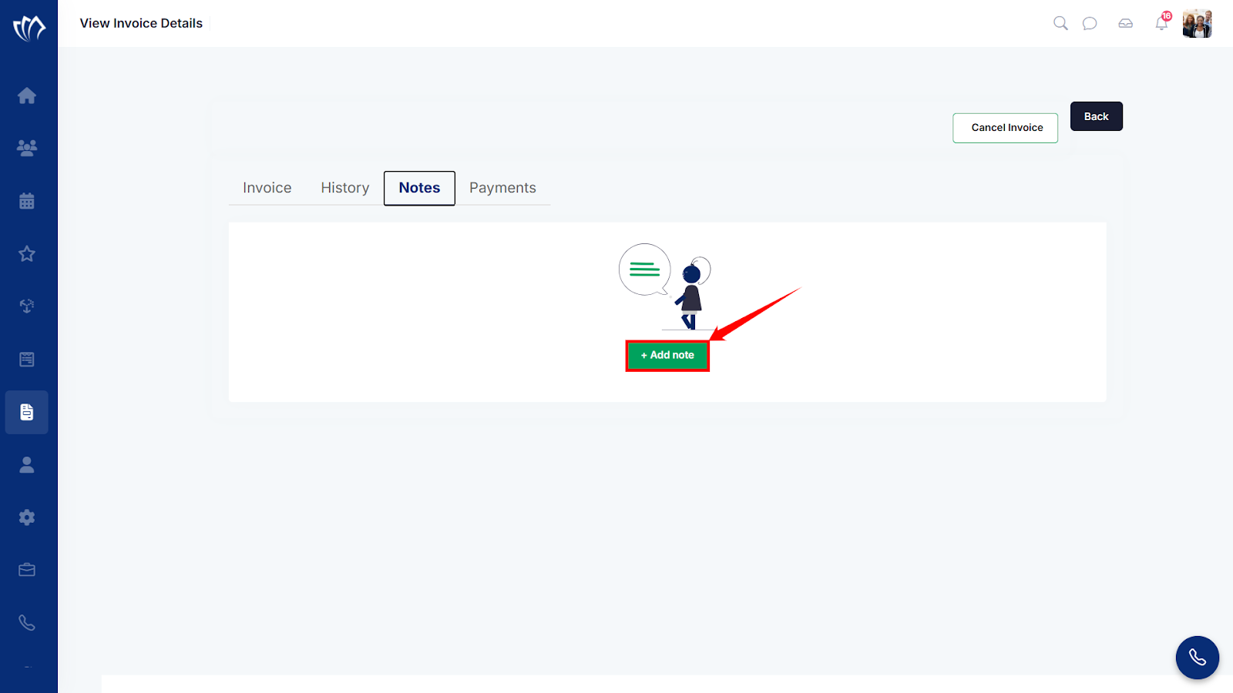Click the View Invoice Details heading
This screenshot has height=693, width=1233.
(141, 23)
